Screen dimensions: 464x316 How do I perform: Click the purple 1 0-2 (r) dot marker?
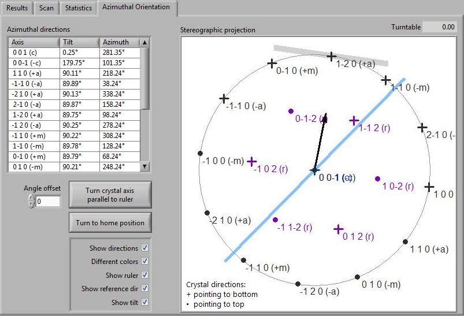(x=377, y=179)
